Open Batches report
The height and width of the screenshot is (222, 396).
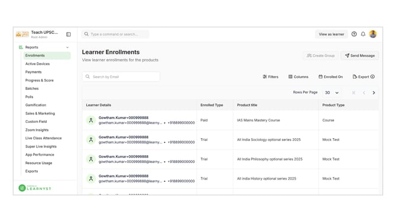point(32,89)
